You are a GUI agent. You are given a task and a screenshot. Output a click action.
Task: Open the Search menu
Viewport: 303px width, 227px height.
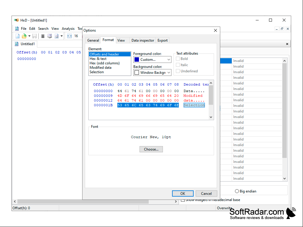click(x=43, y=29)
